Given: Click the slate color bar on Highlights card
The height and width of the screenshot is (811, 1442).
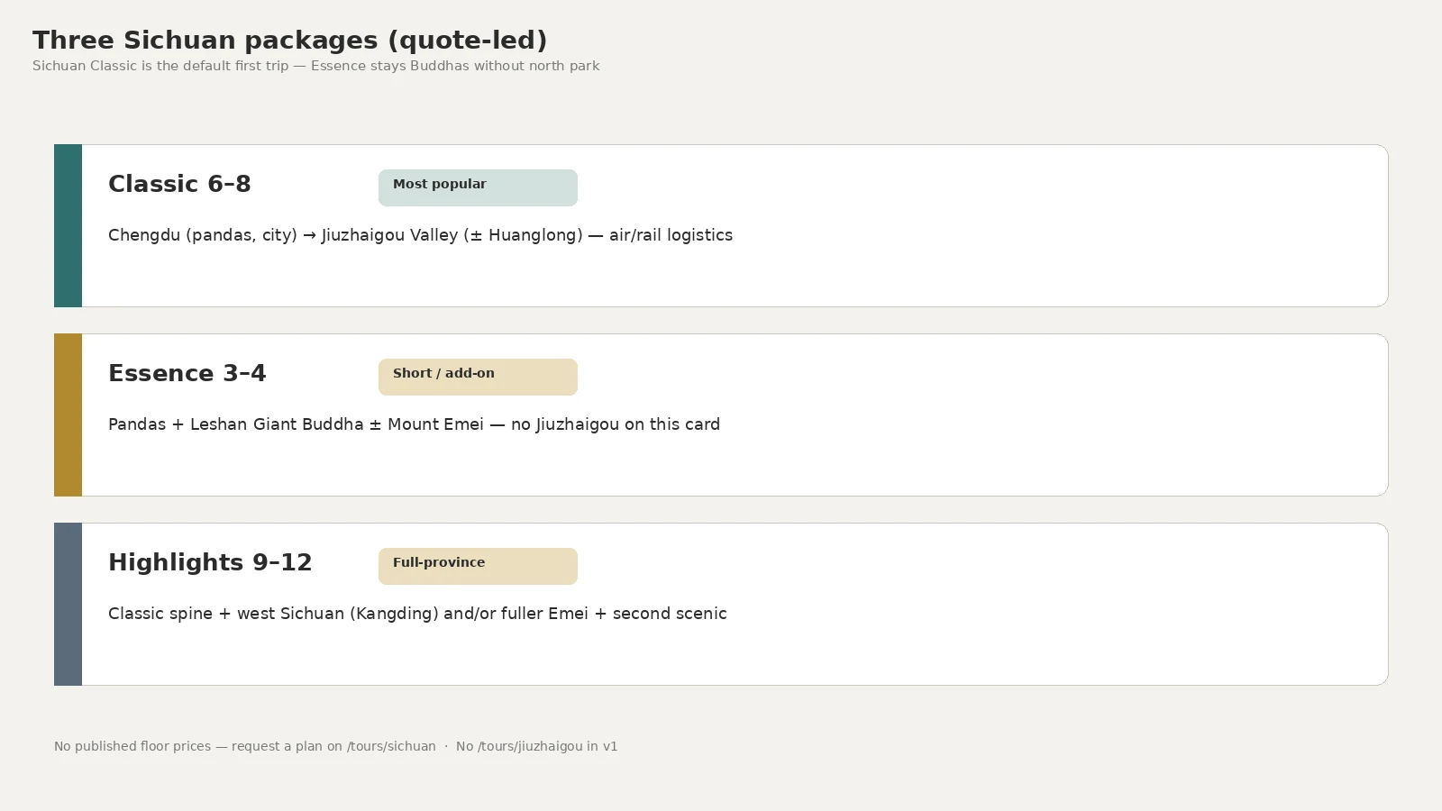Looking at the screenshot, I should [68, 604].
